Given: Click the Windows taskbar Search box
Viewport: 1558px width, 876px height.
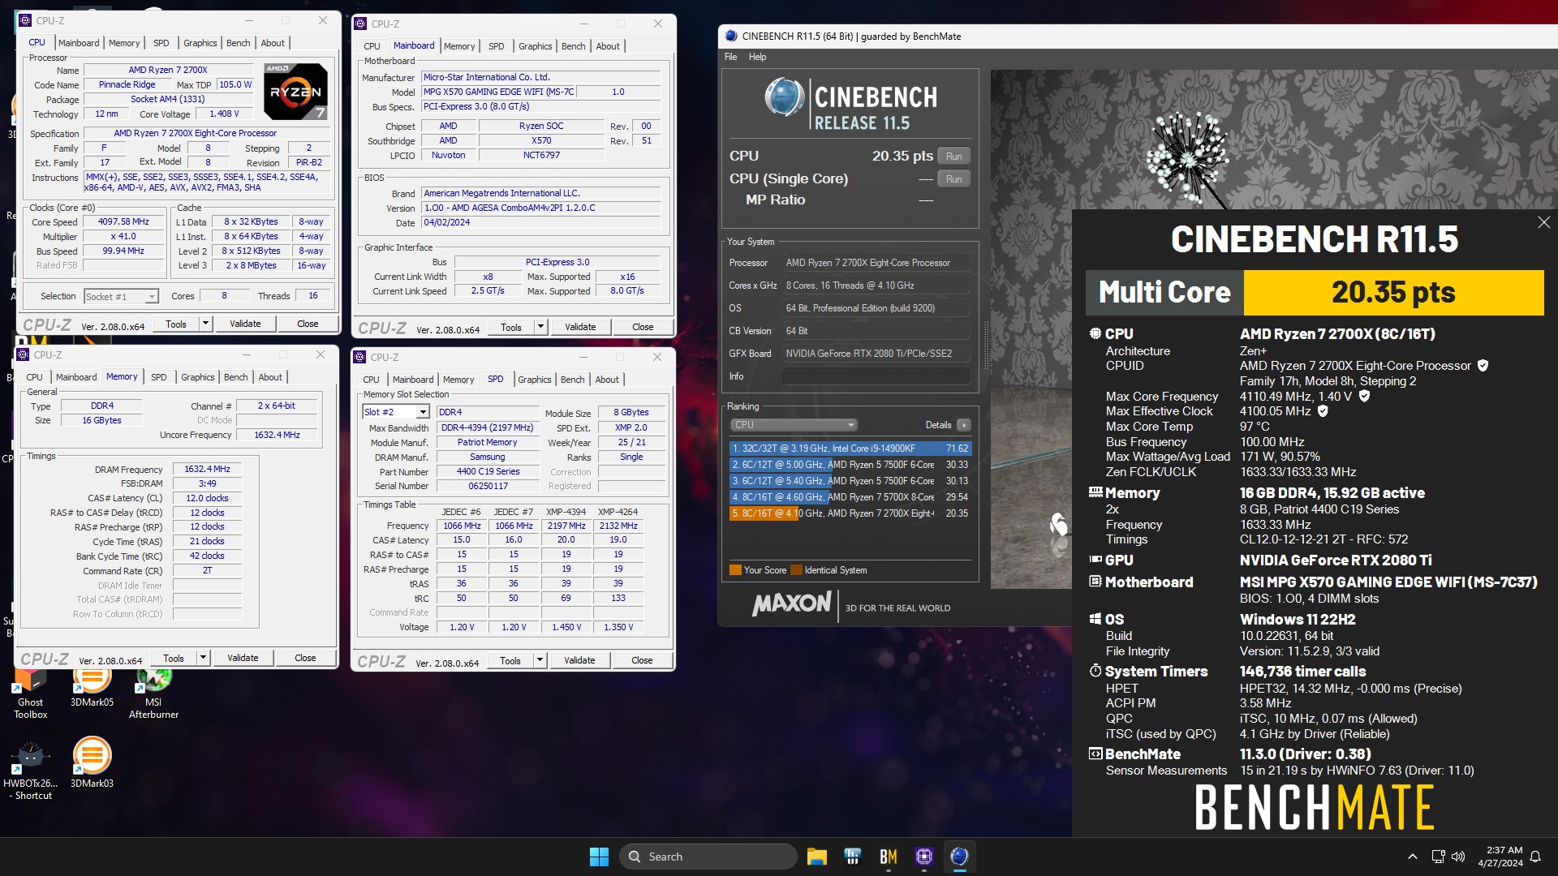Looking at the screenshot, I should tap(708, 857).
